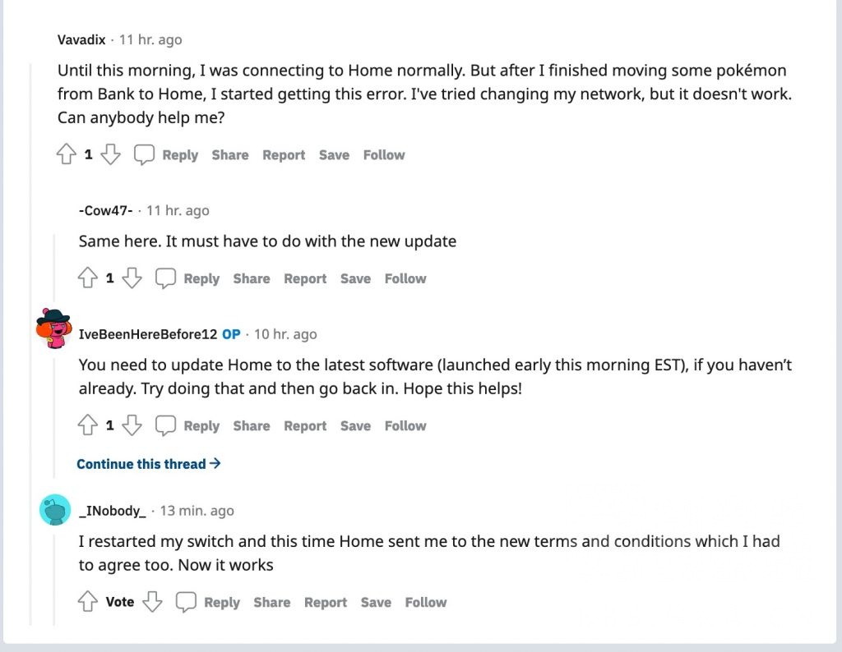Upvote Vavadix's comment
This screenshot has height=652, width=842.
coord(67,155)
